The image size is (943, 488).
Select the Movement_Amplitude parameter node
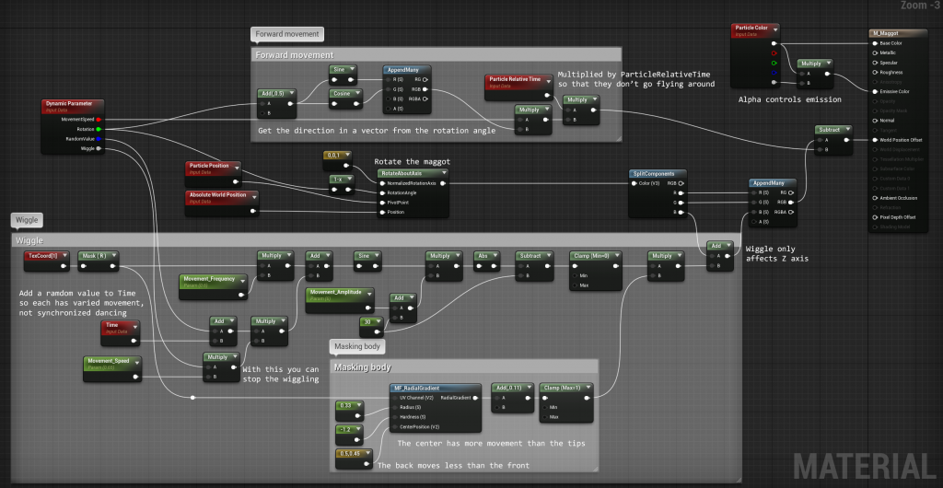(339, 300)
